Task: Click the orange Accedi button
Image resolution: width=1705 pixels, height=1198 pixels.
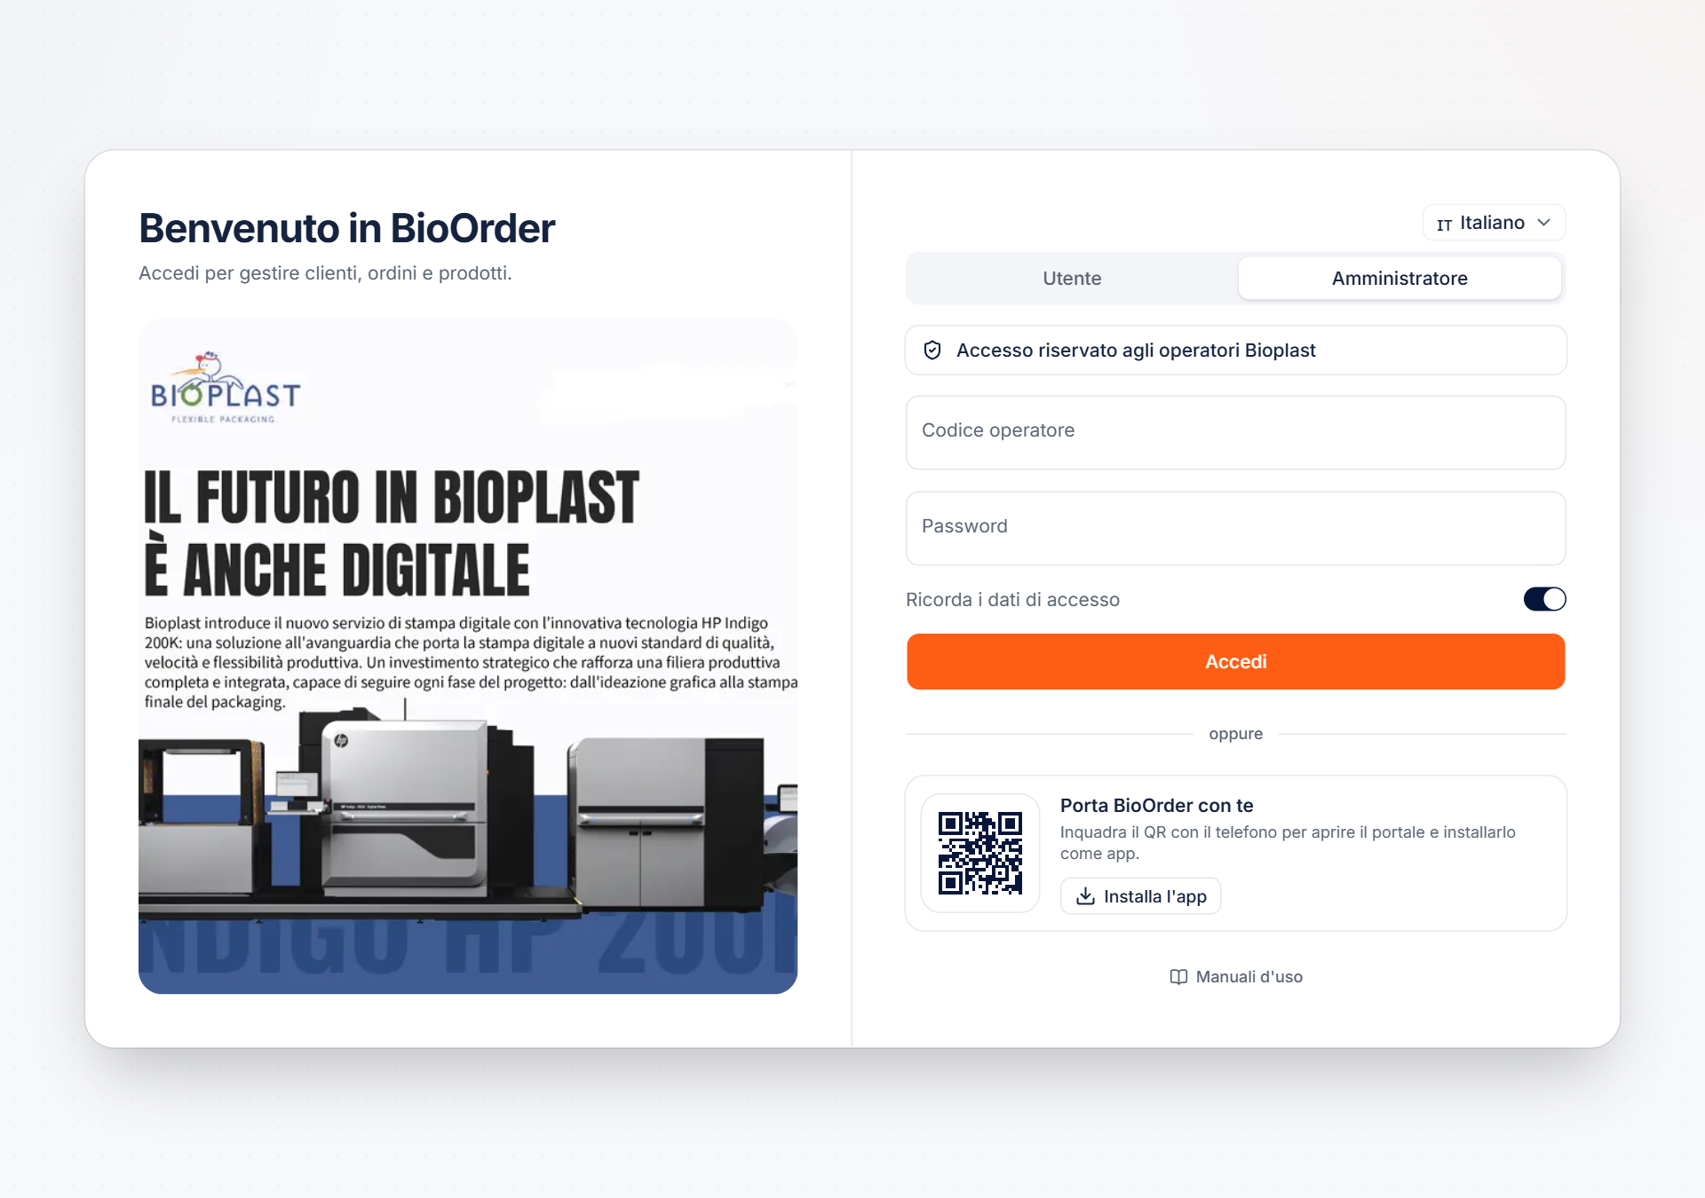Action: coord(1235,662)
